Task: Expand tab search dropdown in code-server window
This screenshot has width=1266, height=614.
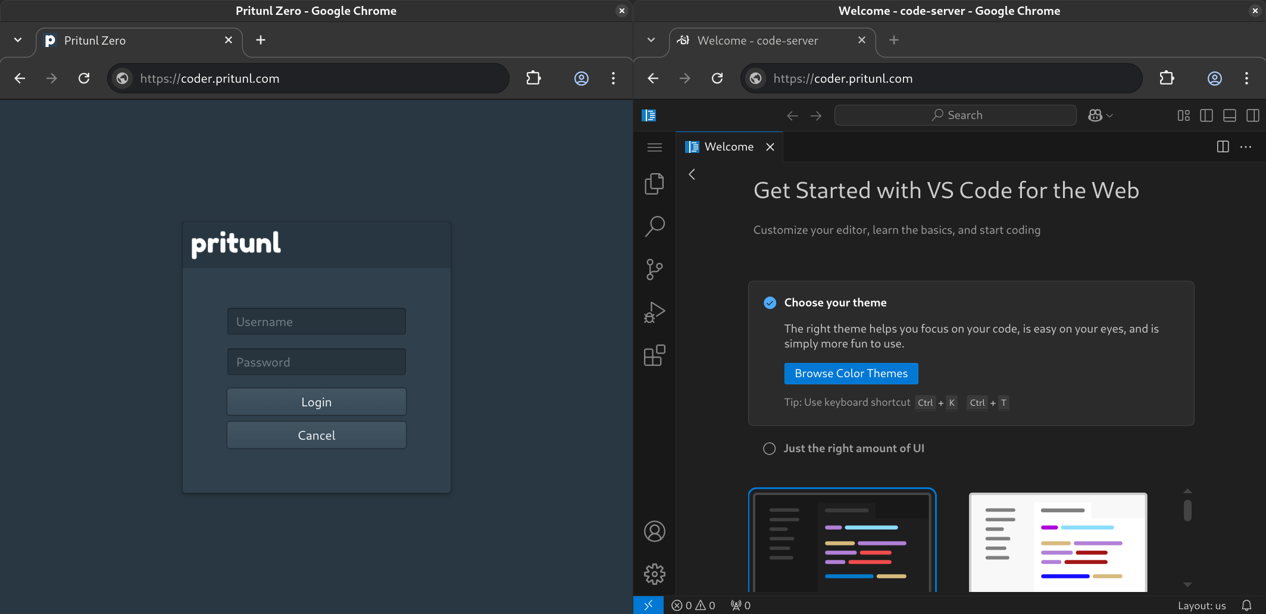Action: click(x=651, y=40)
